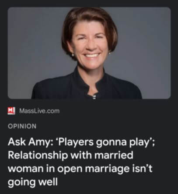Click the word 'marriage' in the headline

tap(107, 169)
